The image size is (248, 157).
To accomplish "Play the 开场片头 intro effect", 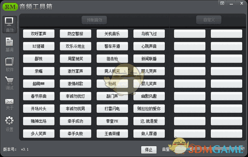I will point(39,109).
